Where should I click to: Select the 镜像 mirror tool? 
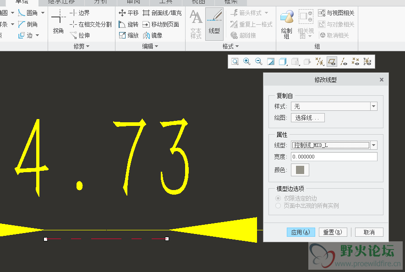click(x=153, y=35)
